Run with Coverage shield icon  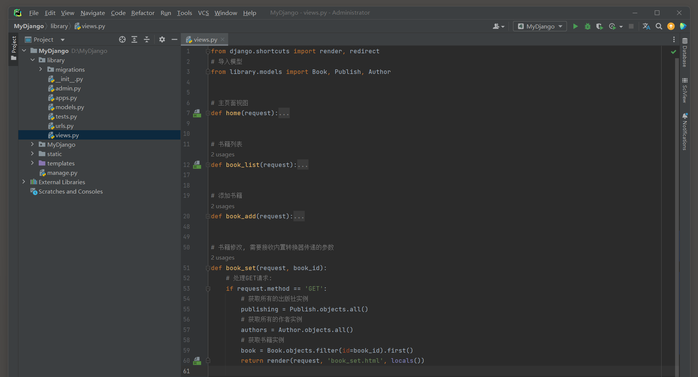tap(599, 26)
